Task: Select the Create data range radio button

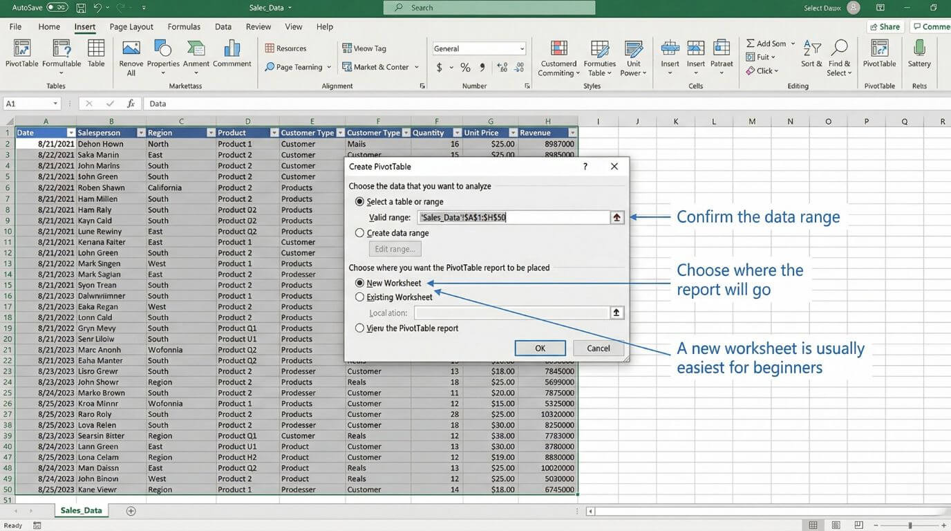Action: (x=359, y=232)
